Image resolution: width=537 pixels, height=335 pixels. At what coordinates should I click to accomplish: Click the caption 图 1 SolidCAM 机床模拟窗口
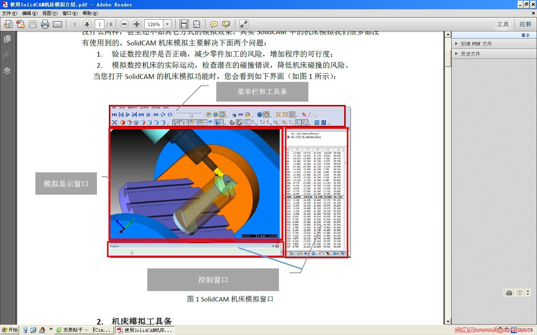(230, 299)
